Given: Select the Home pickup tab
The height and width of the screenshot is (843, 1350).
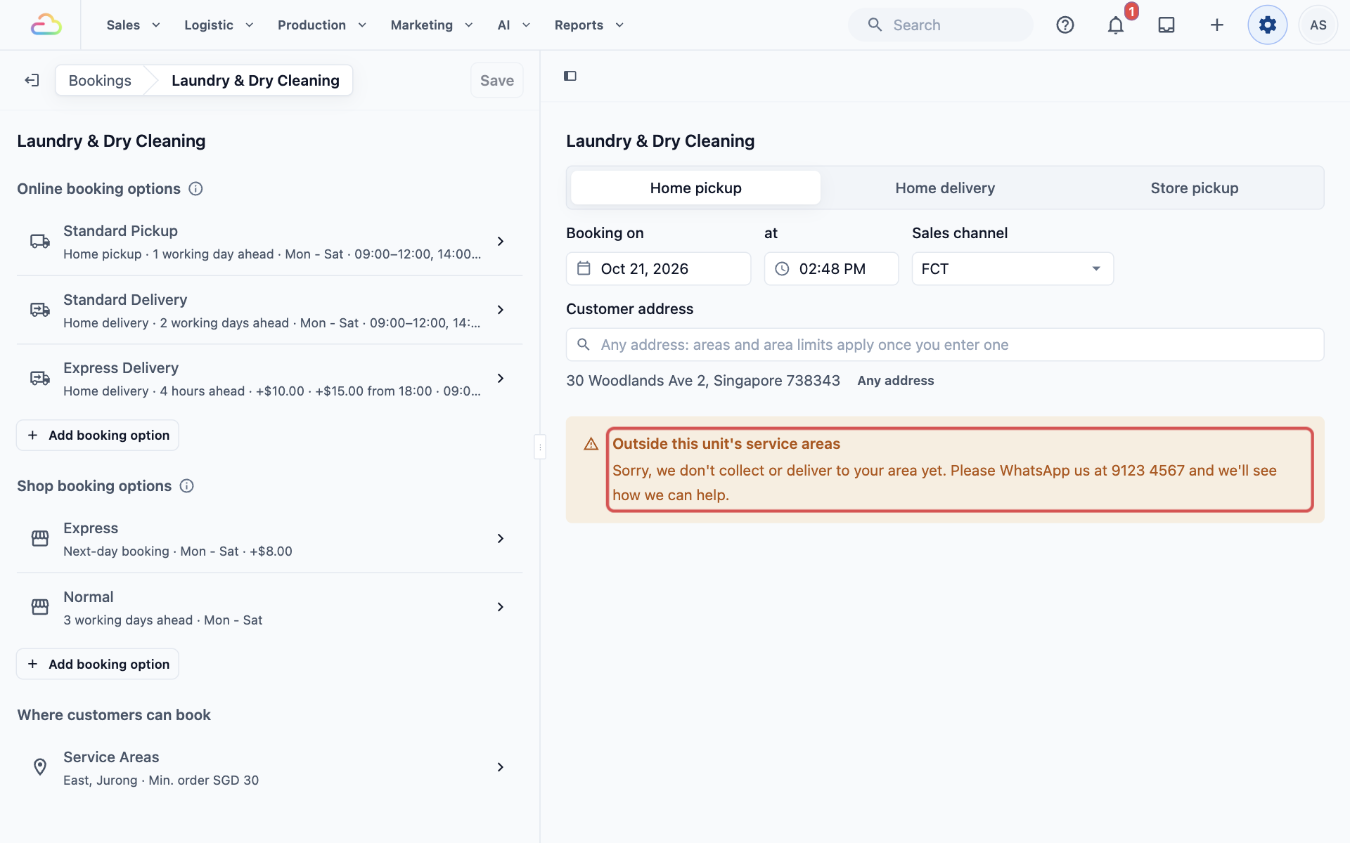Looking at the screenshot, I should click(x=696, y=188).
